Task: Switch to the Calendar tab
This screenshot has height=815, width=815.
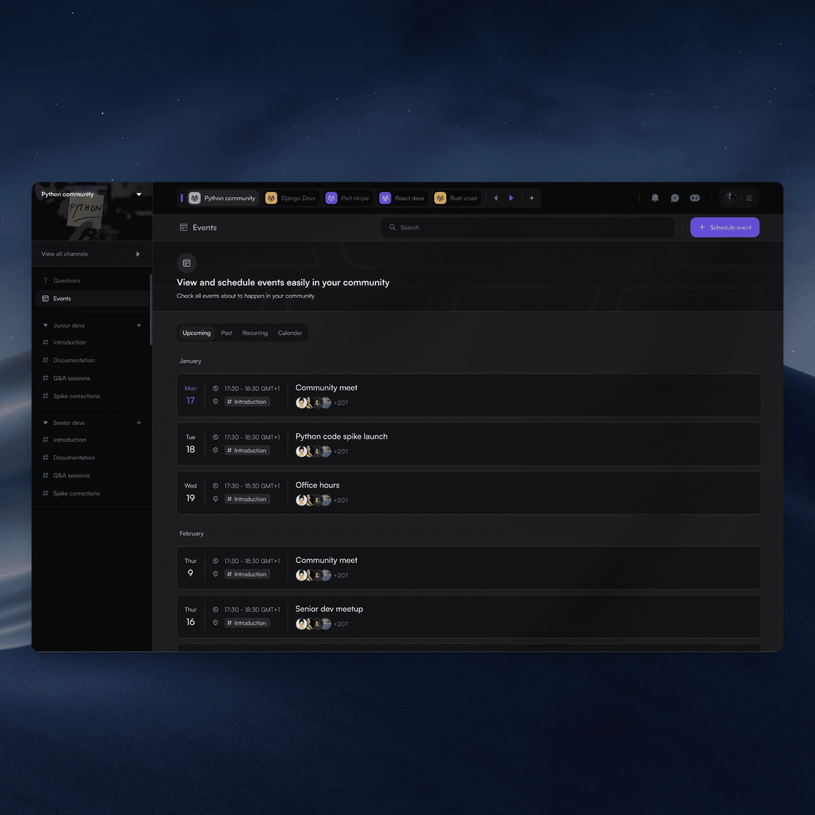Action: (289, 333)
